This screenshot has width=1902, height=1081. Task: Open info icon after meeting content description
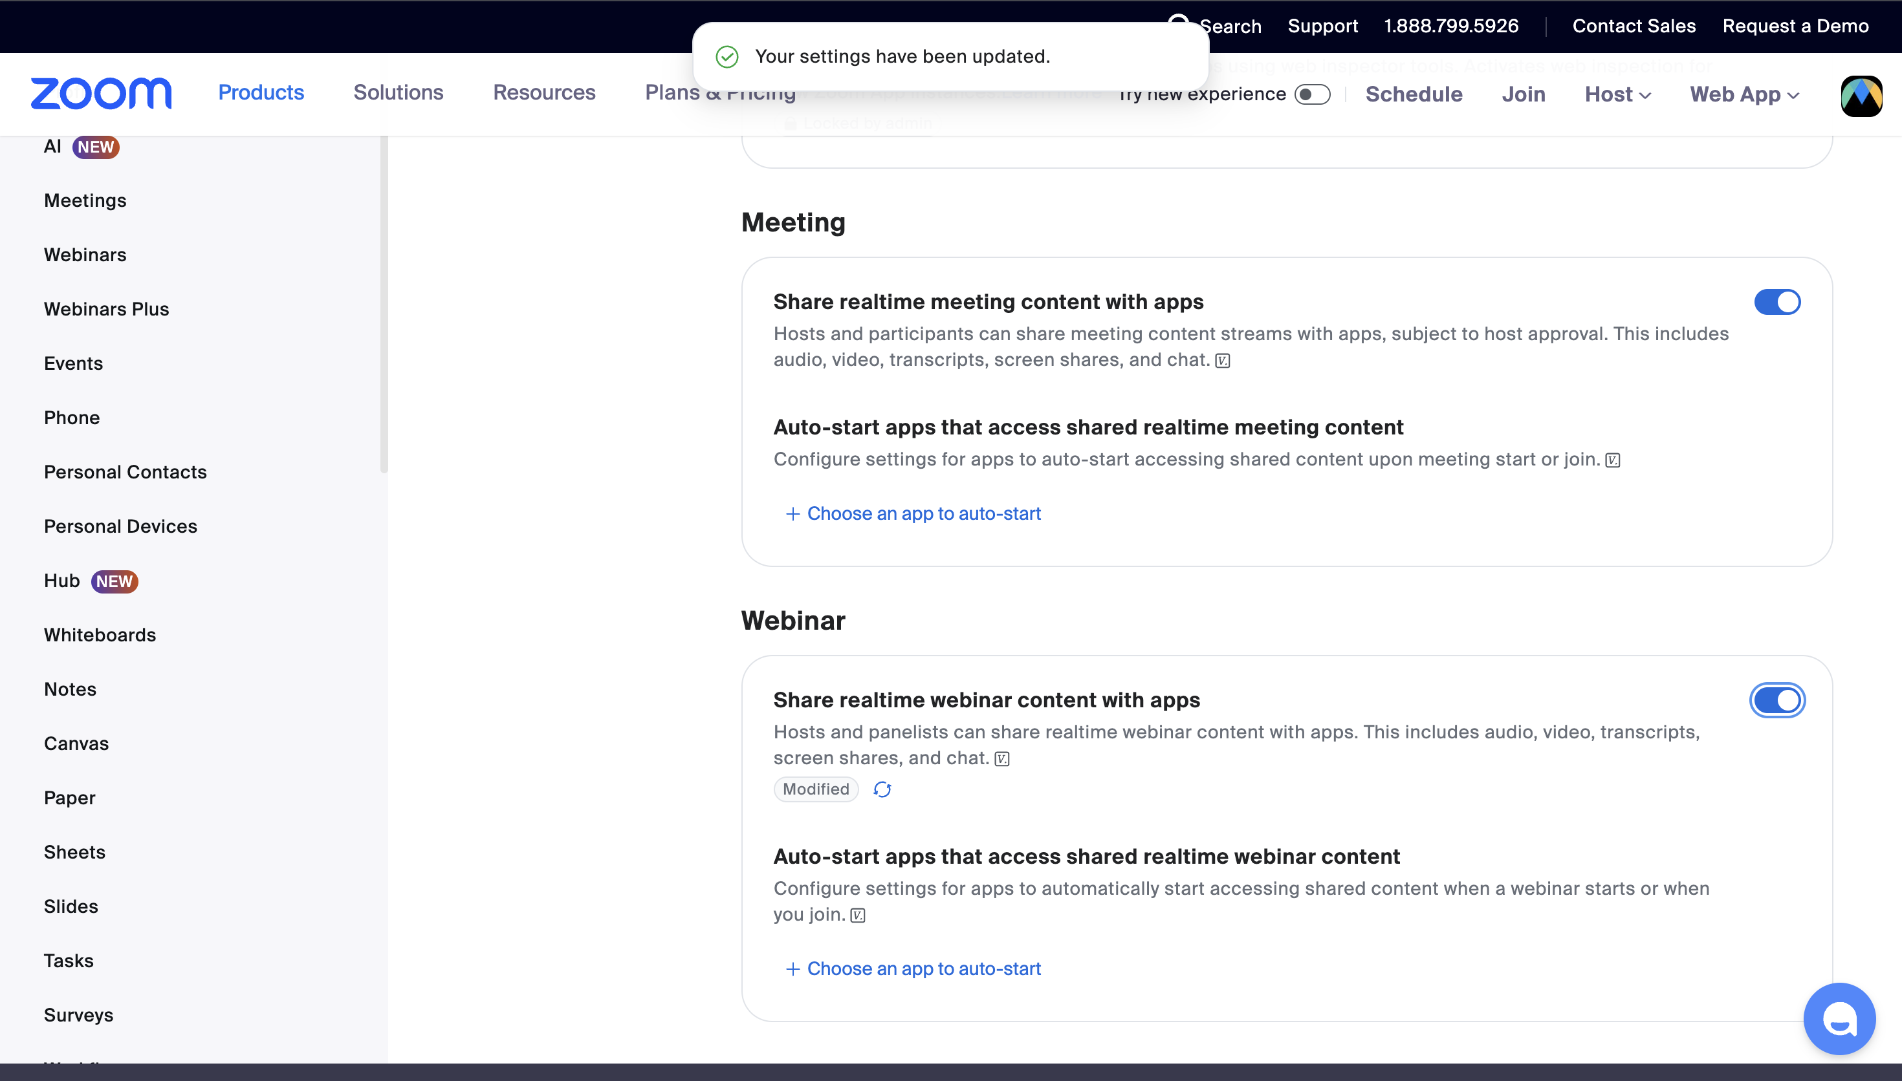coord(1223,361)
